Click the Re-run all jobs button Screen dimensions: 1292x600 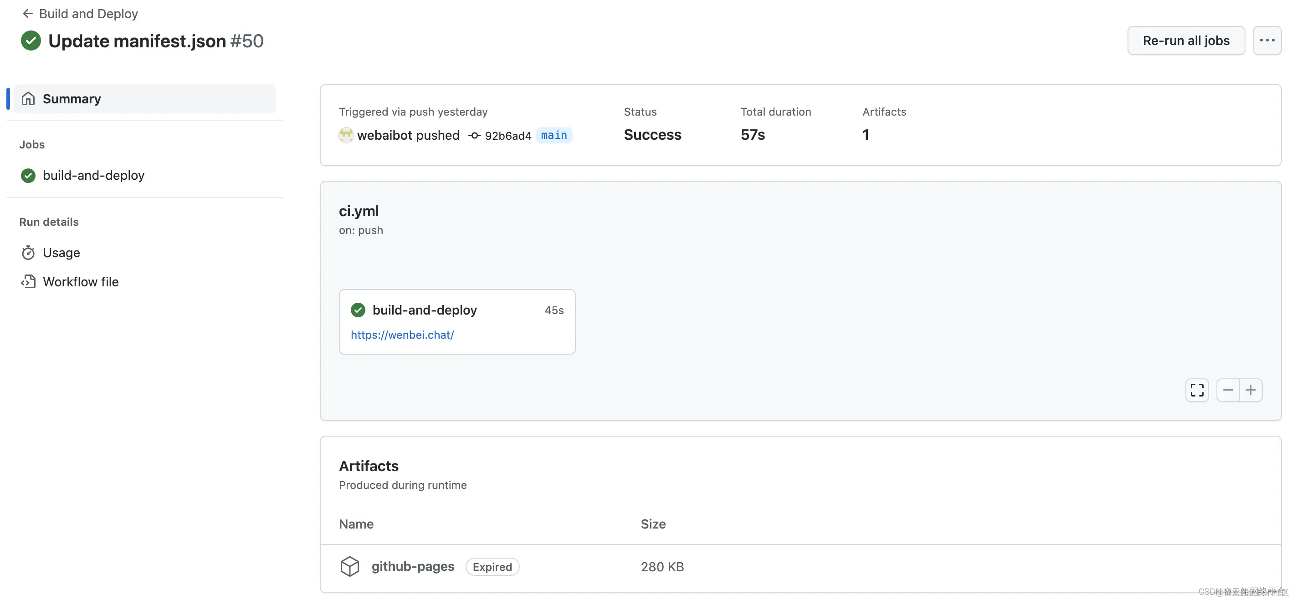coord(1186,41)
